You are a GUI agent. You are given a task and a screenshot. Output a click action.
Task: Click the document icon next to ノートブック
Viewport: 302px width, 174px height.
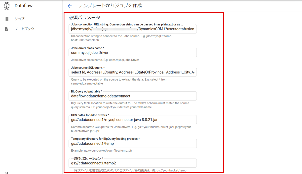click(7, 29)
